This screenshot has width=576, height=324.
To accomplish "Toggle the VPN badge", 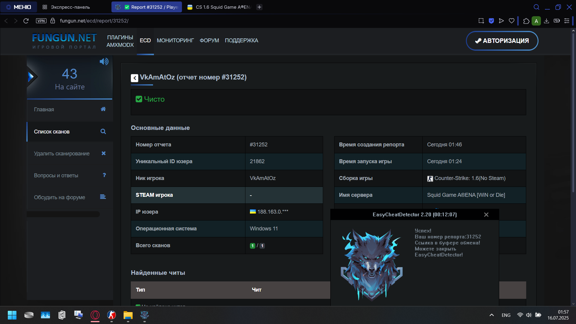I will (41, 21).
